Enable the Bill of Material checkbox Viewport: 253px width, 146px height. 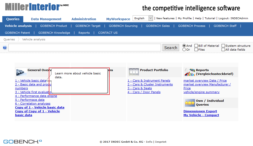196,46
